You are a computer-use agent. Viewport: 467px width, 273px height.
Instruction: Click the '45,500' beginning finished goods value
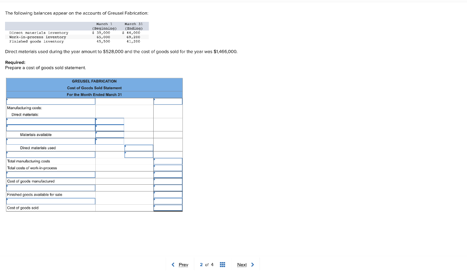click(x=104, y=41)
